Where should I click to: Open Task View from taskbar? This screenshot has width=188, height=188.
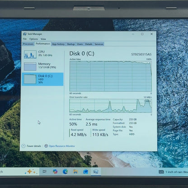click(45, 172)
